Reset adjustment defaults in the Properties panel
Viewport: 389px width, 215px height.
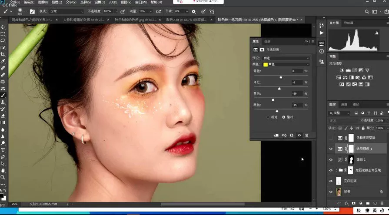pos(292,136)
